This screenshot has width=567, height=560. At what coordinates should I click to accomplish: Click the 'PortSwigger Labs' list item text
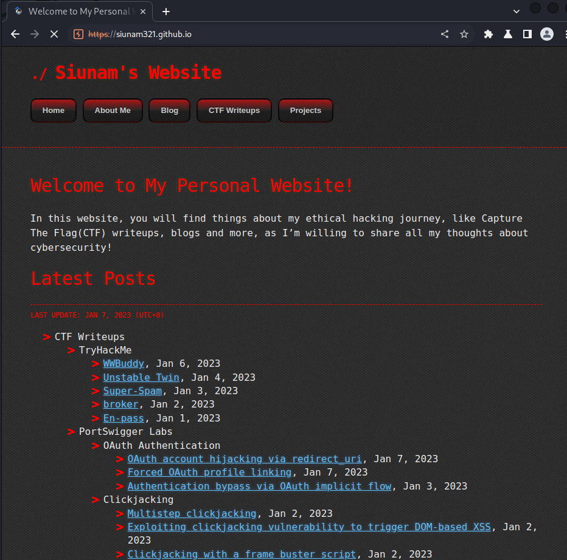(125, 432)
